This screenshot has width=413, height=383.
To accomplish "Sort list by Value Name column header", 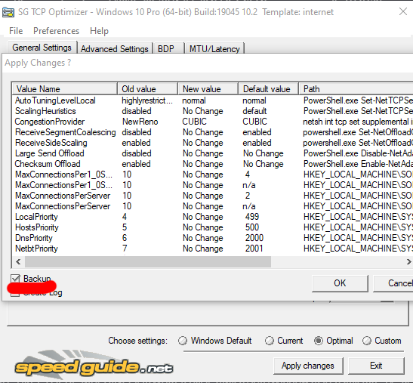I will pyautogui.click(x=65, y=89).
